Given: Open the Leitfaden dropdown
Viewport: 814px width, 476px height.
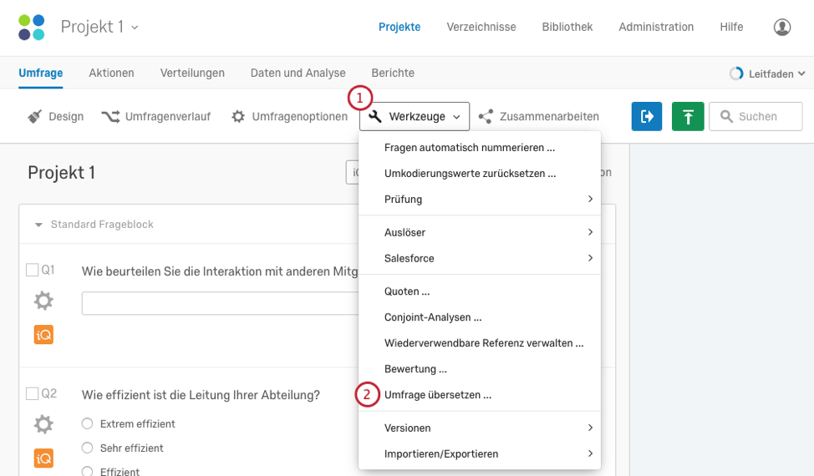Looking at the screenshot, I should [x=767, y=73].
